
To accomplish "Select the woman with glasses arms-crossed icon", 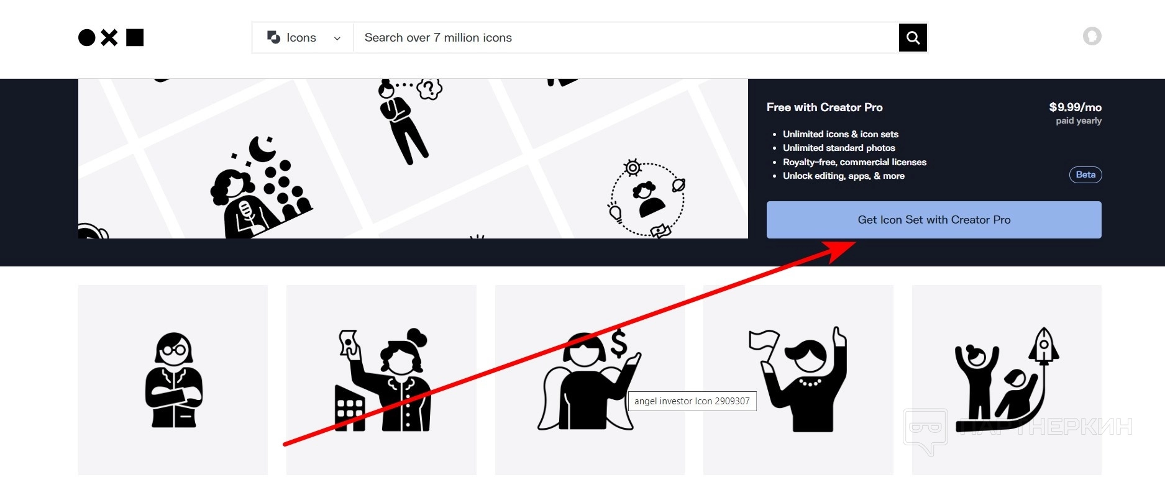I will pos(173,380).
